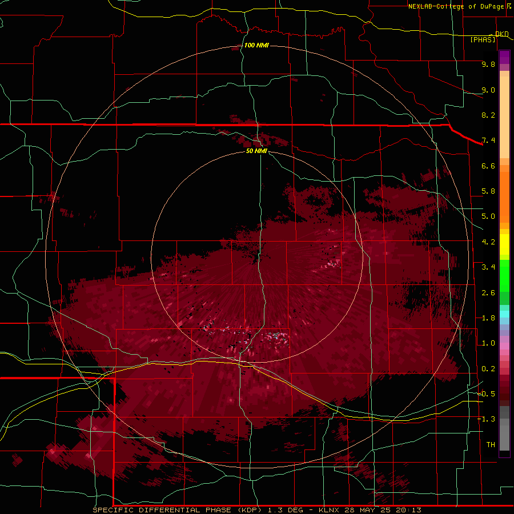Click the -1.3 legend value
Screen dimensions: 514x514
click(x=486, y=419)
